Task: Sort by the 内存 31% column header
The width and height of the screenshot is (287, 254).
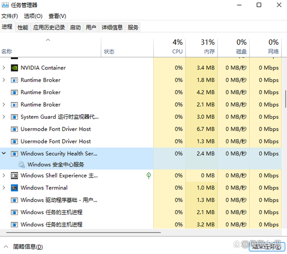Action: coord(201,47)
